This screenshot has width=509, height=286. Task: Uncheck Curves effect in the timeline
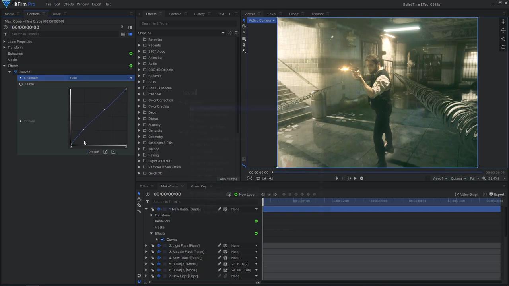point(162,240)
